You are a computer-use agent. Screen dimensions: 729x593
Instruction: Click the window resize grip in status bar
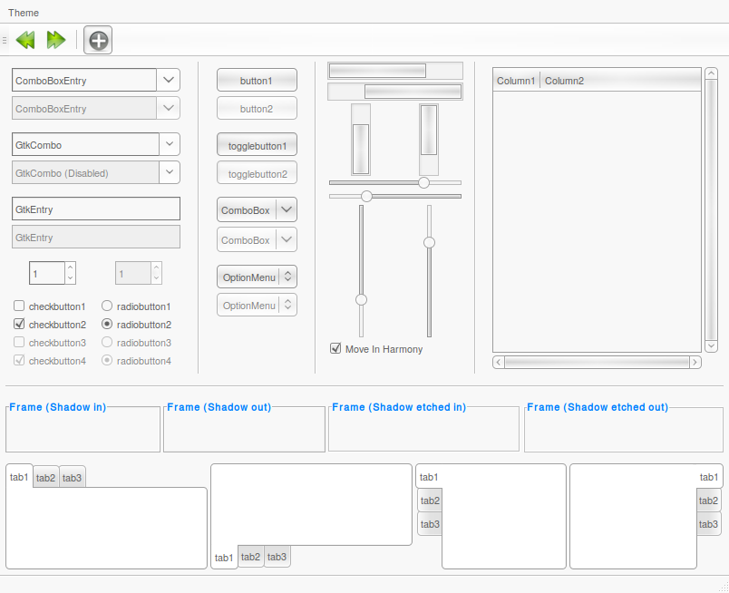(x=724, y=587)
